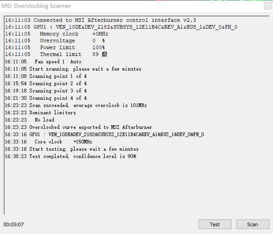Start a scan with the Scan button
This screenshot has height=234, width=273.
click(252, 224)
